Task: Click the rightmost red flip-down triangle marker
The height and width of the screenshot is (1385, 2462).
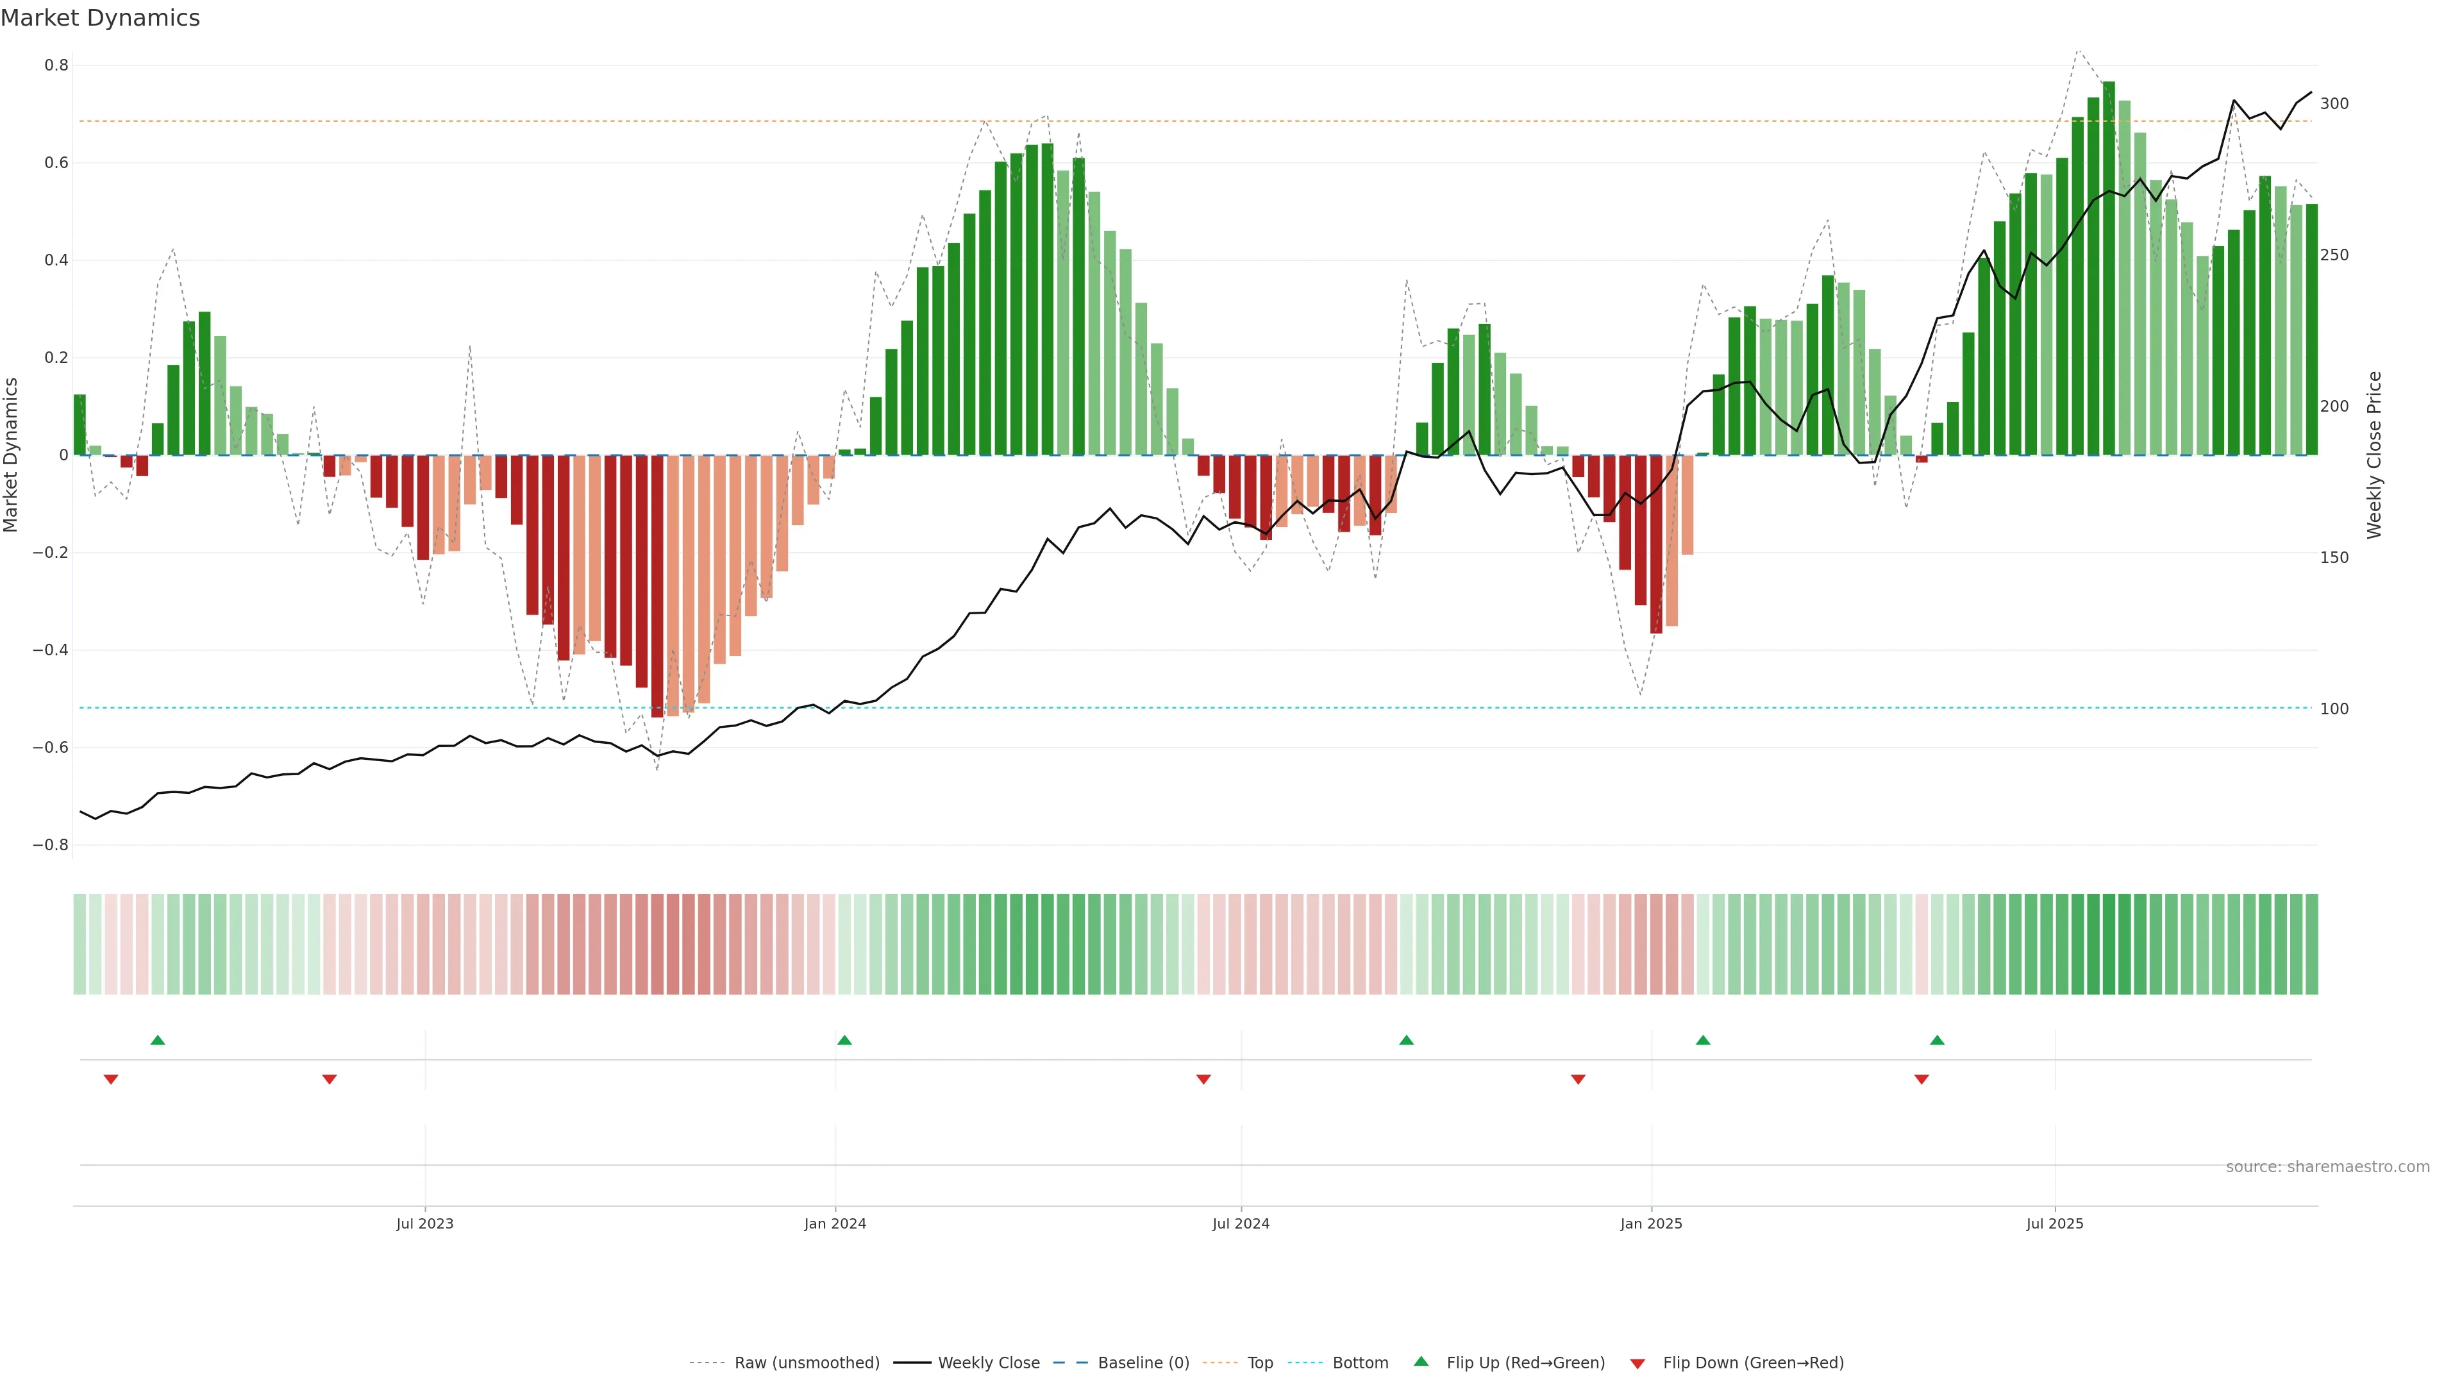Action: pos(1922,1079)
